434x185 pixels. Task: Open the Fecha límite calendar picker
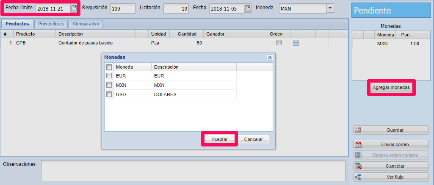tap(74, 8)
